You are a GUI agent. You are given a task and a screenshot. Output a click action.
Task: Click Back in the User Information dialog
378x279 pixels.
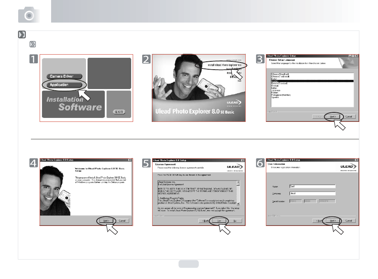(x=319, y=221)
